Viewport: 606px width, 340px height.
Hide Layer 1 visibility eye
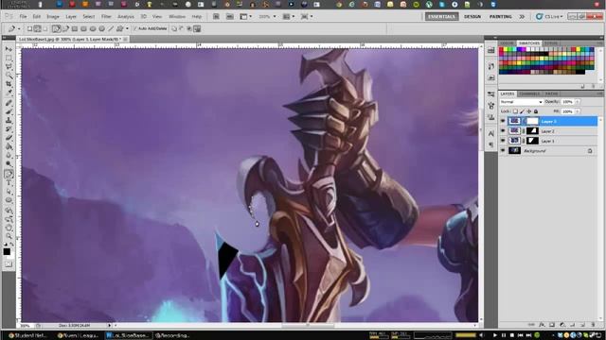(x=503, y=141)
